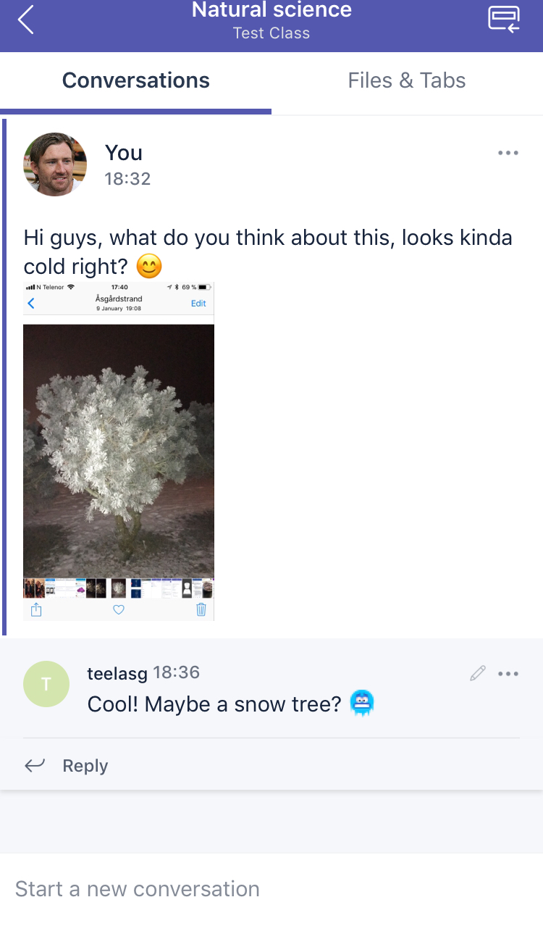
Task: Open the chat icon in the header
Action: [x=504, y=19]
